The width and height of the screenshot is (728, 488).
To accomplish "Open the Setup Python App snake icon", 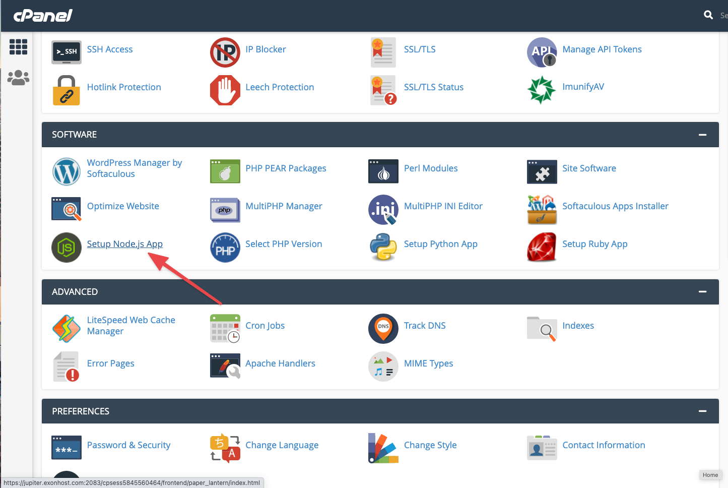I will [x=383, y=247].
